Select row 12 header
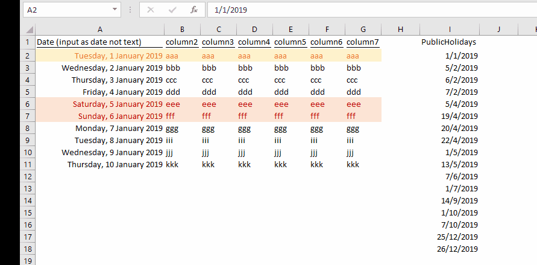Viewport: 537px width, 265px height. [28, 176]
